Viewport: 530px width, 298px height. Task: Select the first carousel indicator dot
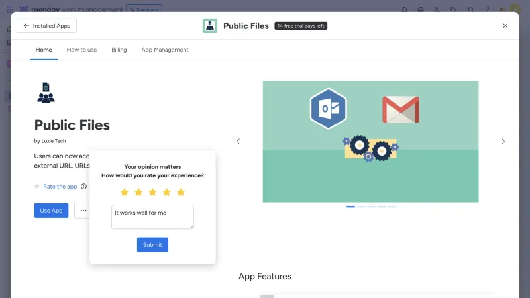pos(350,207)
